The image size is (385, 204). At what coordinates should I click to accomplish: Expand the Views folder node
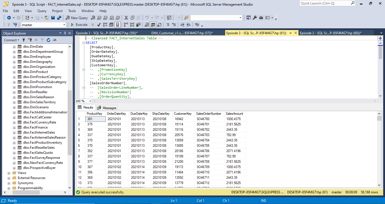point(9,173)
